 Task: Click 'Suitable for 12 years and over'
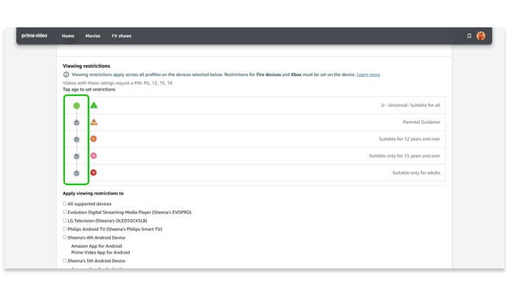(x=409, y=139)
